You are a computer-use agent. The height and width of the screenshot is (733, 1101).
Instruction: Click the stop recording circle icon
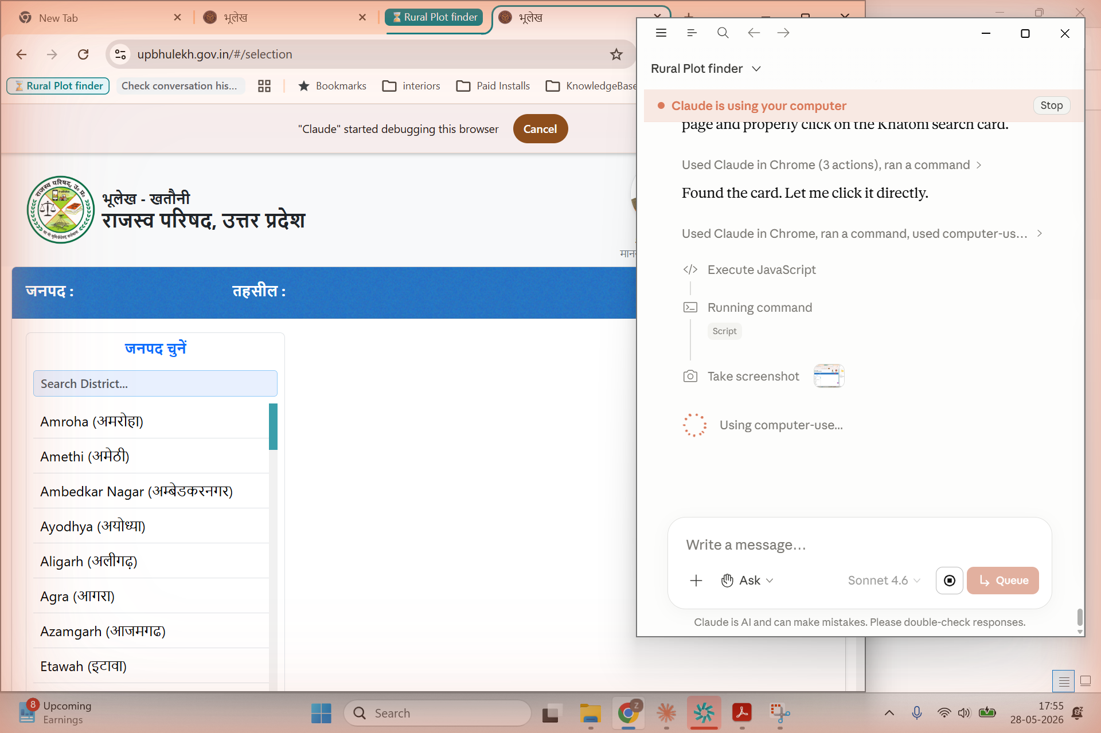[x=950, y=581]
